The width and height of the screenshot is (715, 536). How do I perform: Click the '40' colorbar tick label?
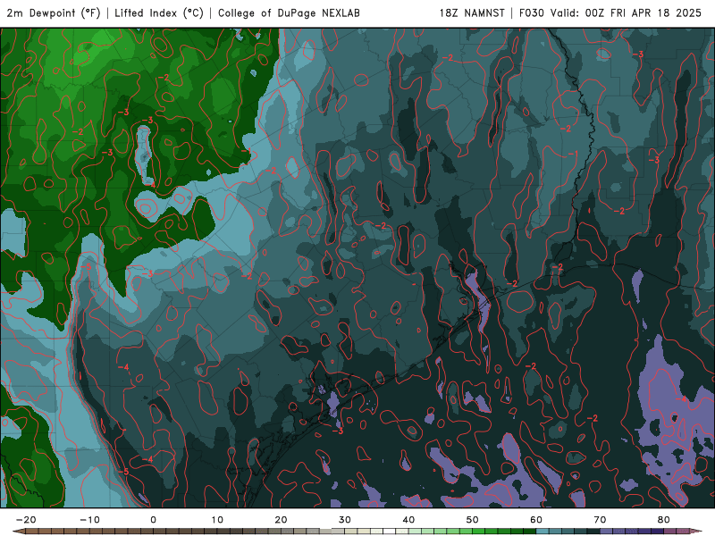[x=408, y=520]
